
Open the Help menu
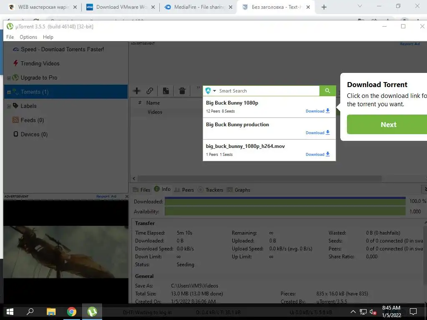pyautogui.click(x=48, y=37)
